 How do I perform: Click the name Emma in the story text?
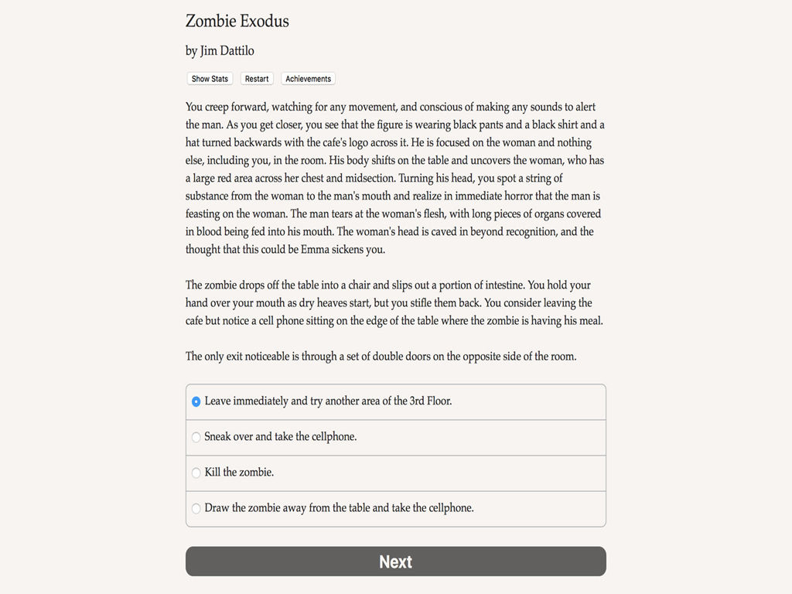pyautogui.click(x=316, y=249)
